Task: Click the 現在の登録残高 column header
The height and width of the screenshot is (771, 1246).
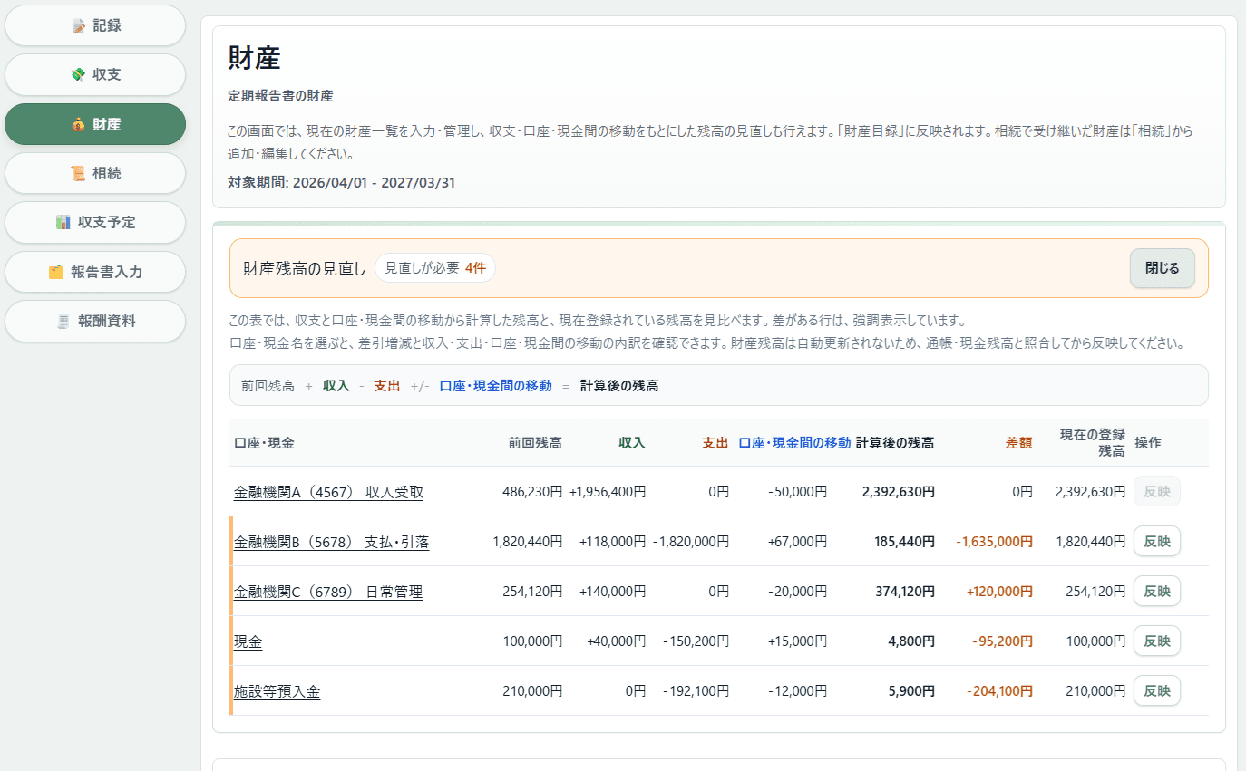Action: tap(1092, 443)
